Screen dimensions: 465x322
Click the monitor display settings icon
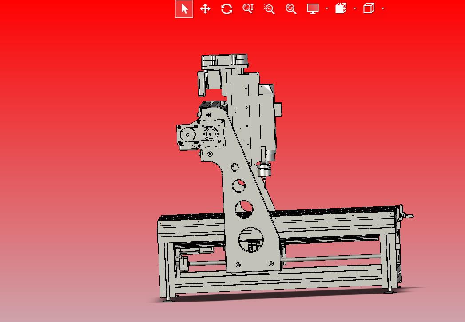coord(313,8)
